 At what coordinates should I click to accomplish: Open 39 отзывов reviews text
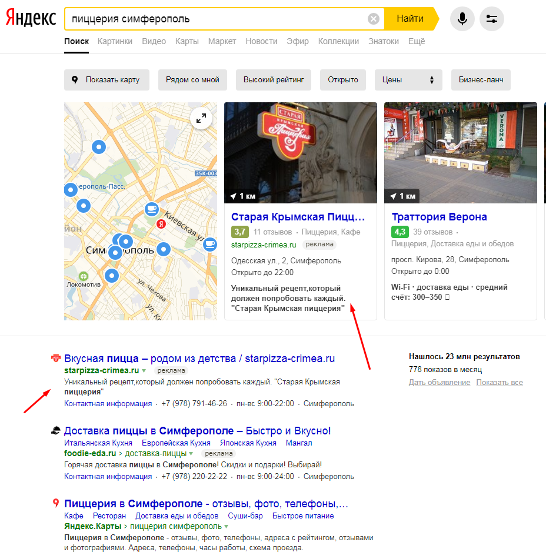(433, 232)
